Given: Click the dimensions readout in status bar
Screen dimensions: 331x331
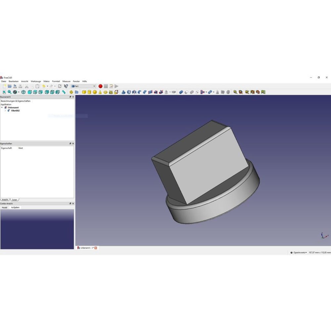Looking at the screenshot, I should pos(320,253).
